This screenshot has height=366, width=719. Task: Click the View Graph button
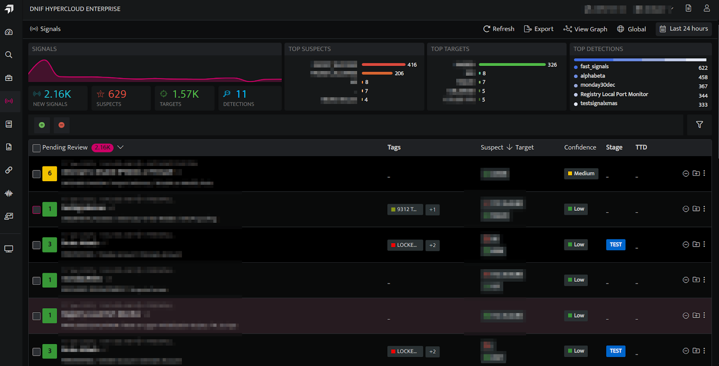[x=585, y=29]
